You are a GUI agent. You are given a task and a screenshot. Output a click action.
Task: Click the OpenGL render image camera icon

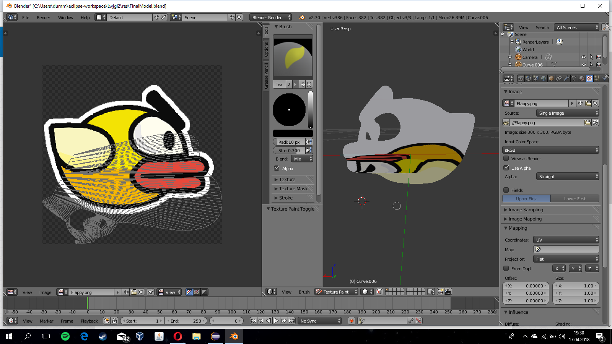[440, 292]
